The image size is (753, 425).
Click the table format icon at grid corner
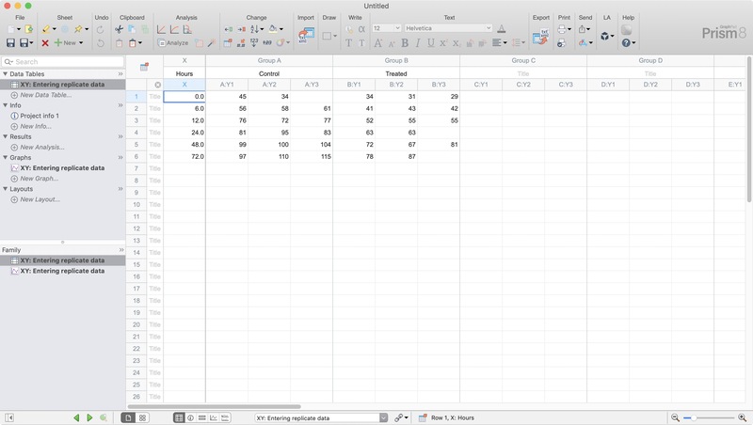tap(144, 67)
